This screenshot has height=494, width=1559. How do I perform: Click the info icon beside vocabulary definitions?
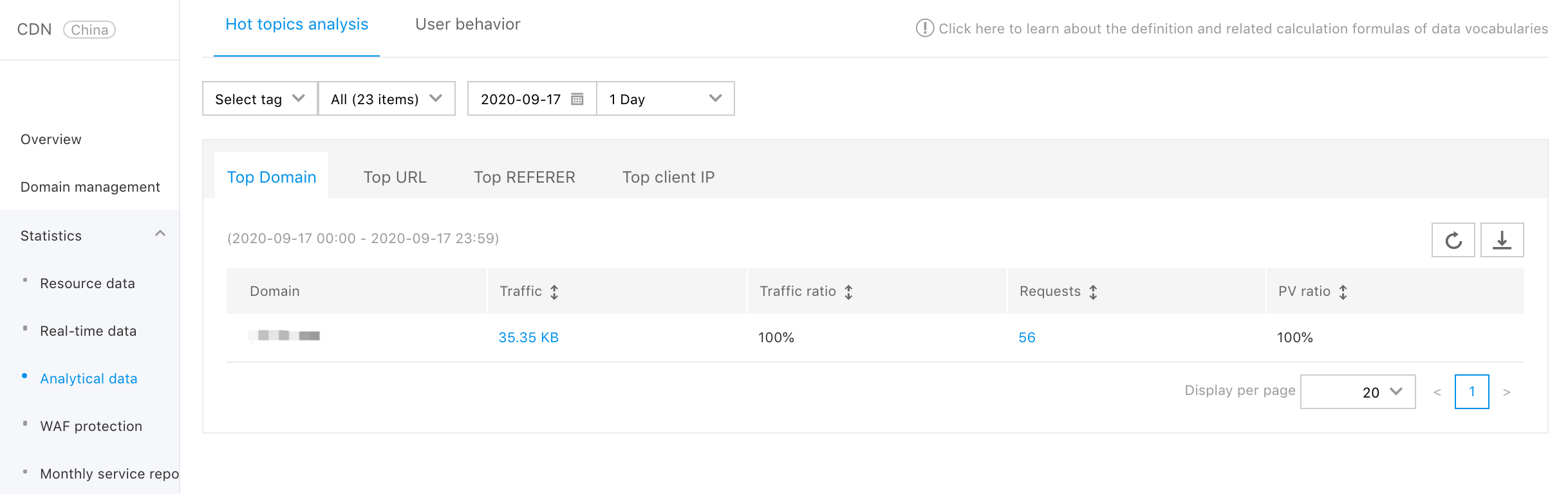click(x=924, y=28)
